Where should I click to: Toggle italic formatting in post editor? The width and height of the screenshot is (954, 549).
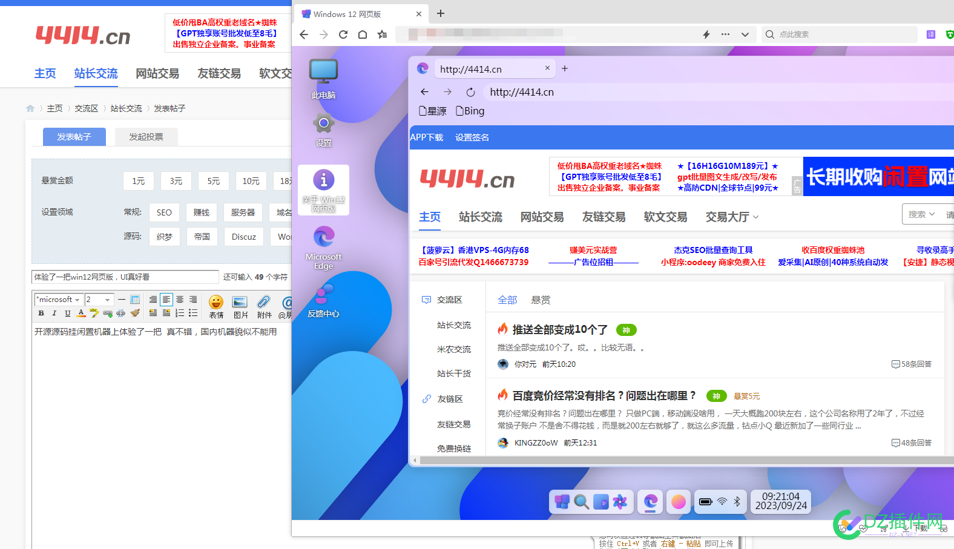[54, 313]
